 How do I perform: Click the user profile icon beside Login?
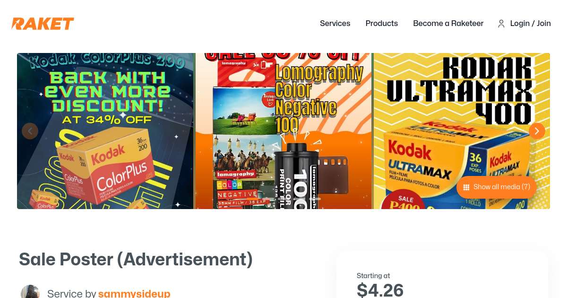pyautogui.click(x=501, y=24)
